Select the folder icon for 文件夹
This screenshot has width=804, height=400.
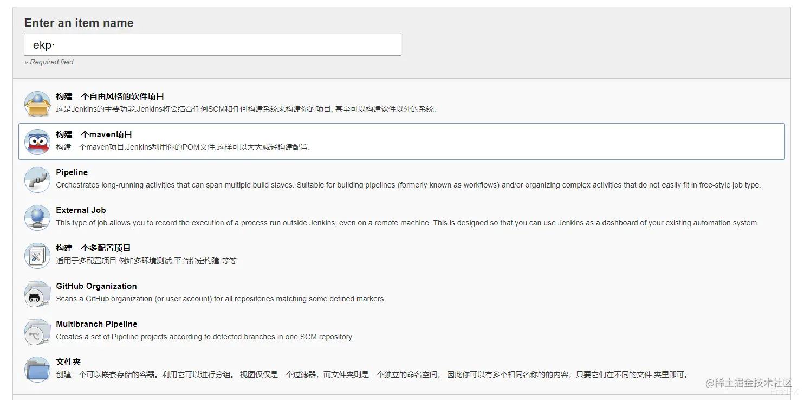37,370
